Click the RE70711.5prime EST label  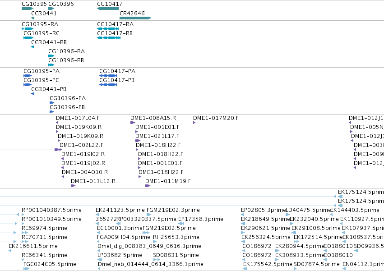(x=44, y=238)
